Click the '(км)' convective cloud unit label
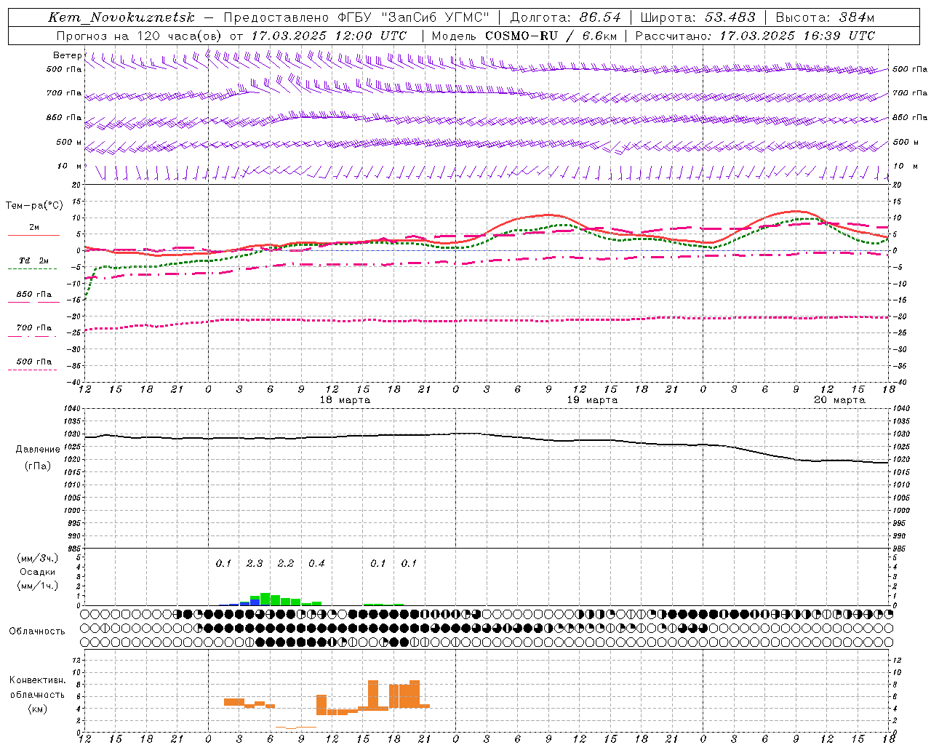Viewport: 931px width, 745px height. click(x=38, y=709)
